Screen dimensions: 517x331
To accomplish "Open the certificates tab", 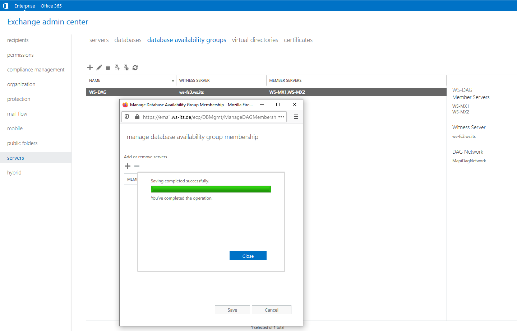I will (298, 40).
